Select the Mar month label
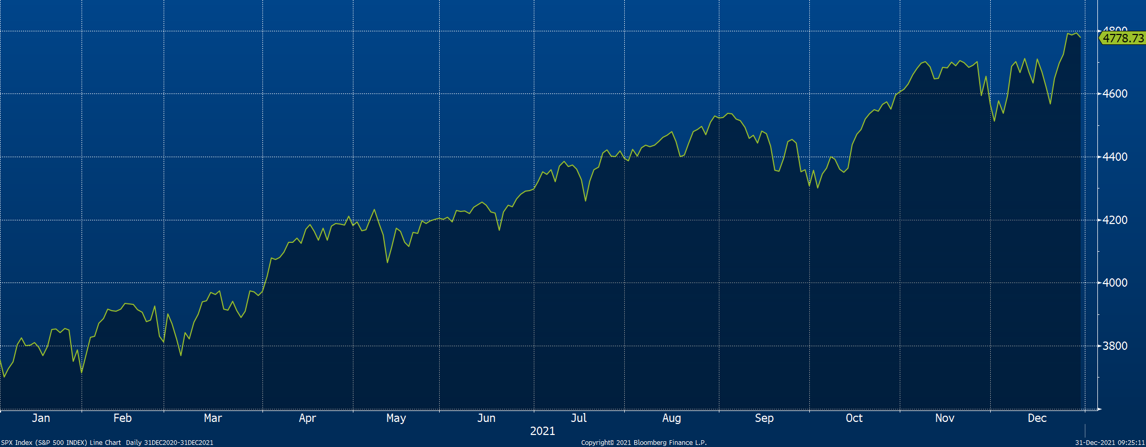 (x=213, y=418)
